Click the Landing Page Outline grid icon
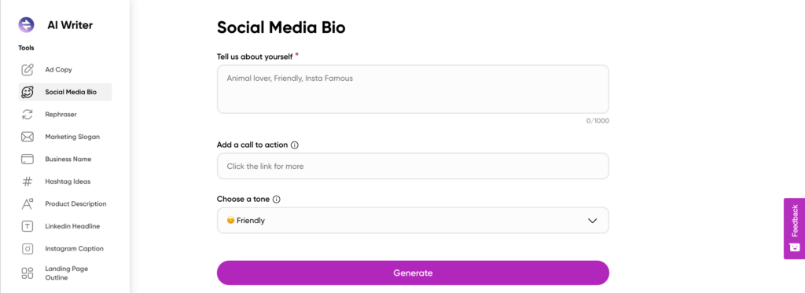The height and width of the screenshot is (293, 805). pyautogui.click(x=28, y=273)
